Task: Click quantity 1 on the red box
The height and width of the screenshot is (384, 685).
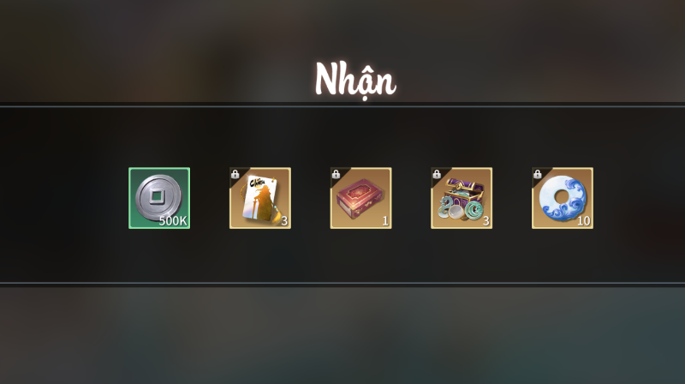Action: coord(384,221)
